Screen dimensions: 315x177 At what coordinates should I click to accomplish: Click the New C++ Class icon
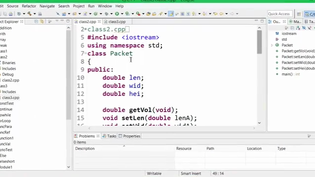point(95,14)
